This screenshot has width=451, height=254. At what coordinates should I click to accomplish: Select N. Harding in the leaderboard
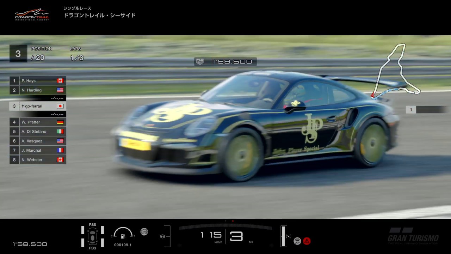[x=38, y=90]
